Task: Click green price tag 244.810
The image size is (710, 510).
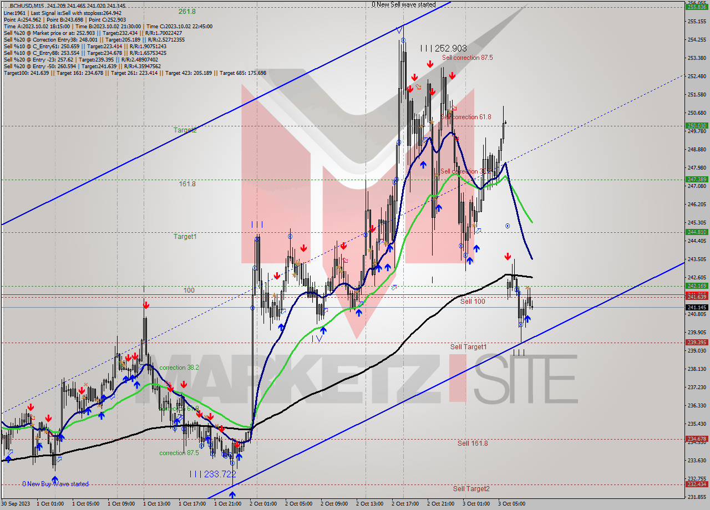Action: (x=697, y=232)
